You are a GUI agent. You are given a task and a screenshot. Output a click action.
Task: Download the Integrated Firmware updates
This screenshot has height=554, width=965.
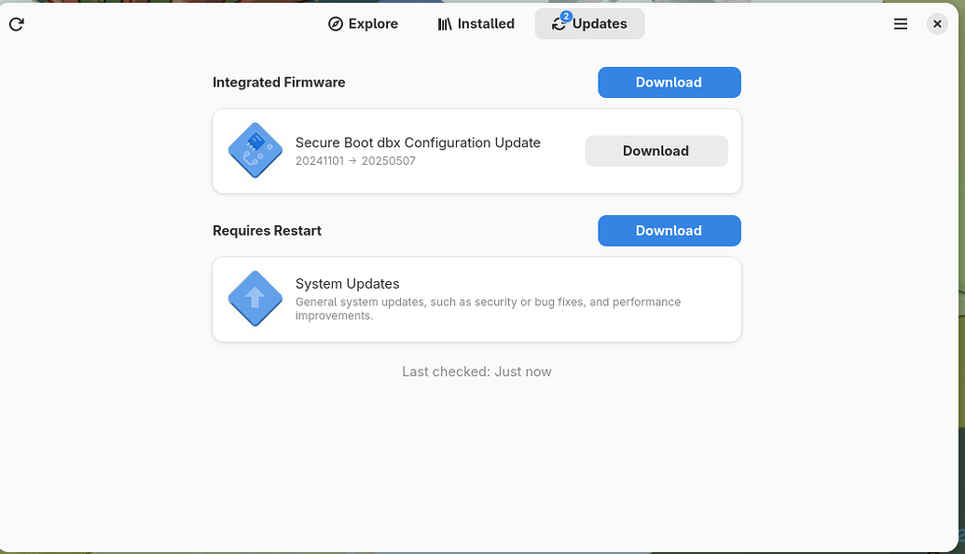point(669,82)
